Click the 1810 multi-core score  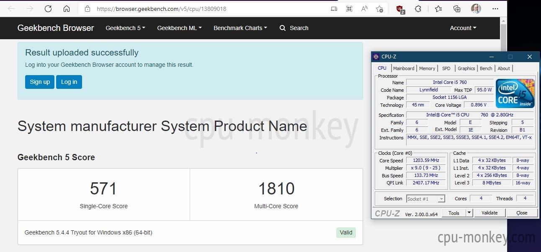point(276,189)
